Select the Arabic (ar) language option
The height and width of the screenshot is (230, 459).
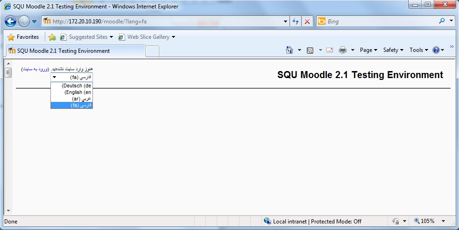[72, 99]
